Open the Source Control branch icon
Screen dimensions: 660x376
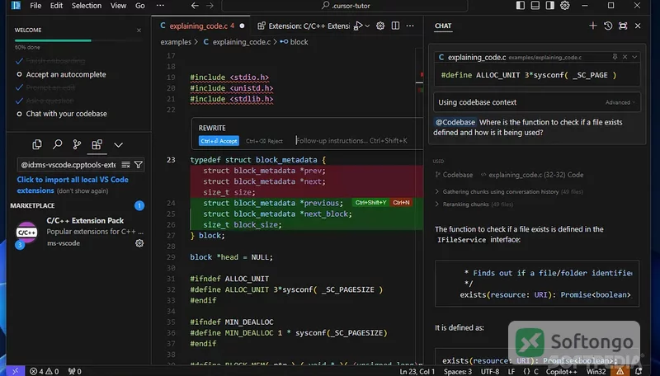(x=77, y=144)
